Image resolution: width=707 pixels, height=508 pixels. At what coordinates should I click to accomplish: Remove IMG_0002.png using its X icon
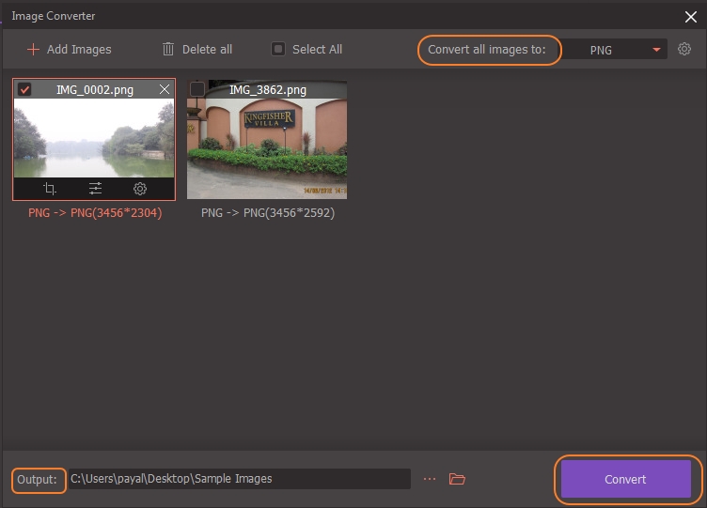(165, 90)
